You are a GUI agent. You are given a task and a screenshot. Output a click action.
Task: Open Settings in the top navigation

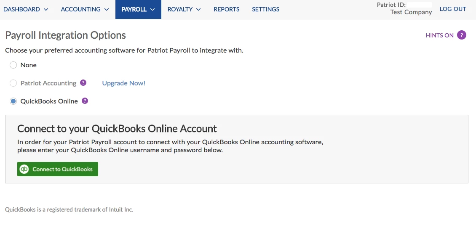[266, 9]
